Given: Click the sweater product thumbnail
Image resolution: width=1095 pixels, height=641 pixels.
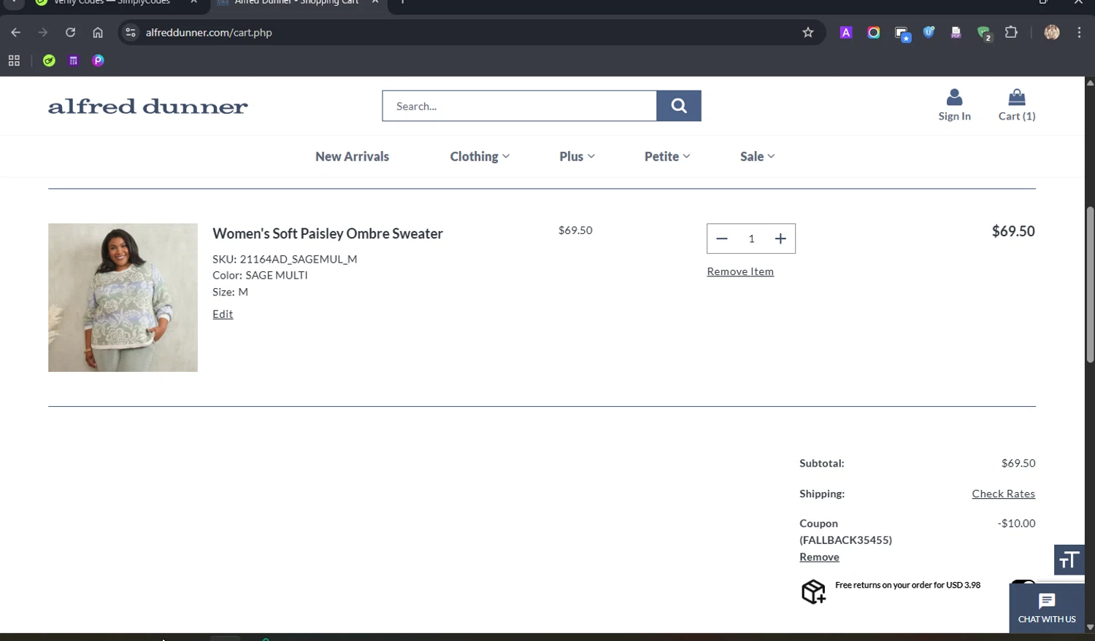Looking at the screenshot, I should tap(123, 298).
